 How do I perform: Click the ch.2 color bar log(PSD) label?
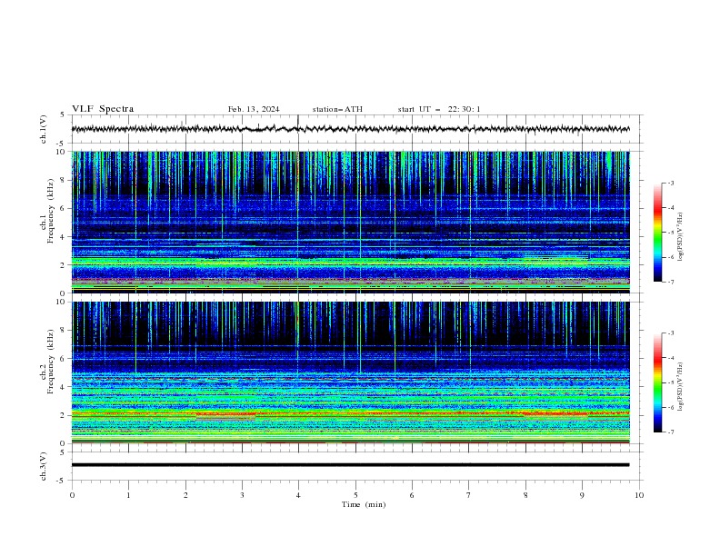click(x=681, y=387)
